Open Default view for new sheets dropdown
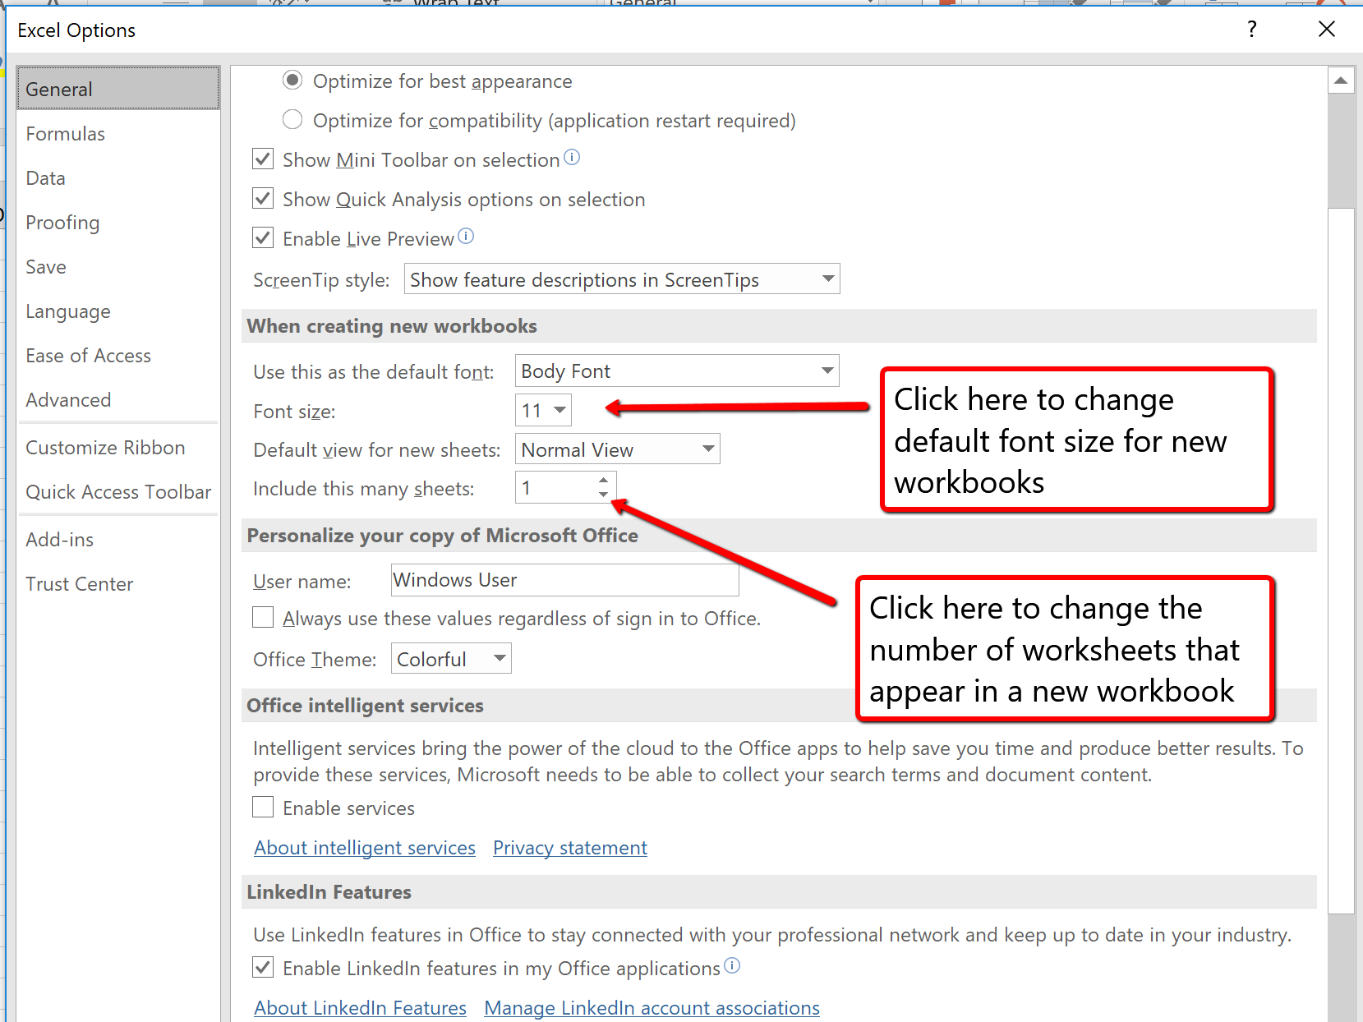This screenshot has height=1022, width=1363. pos(618,449)
